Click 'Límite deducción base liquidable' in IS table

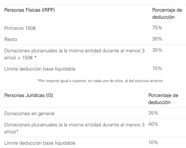pos(40,143)
